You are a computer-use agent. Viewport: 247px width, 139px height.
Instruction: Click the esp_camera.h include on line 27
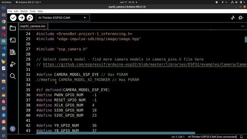[x=62, y=49]
